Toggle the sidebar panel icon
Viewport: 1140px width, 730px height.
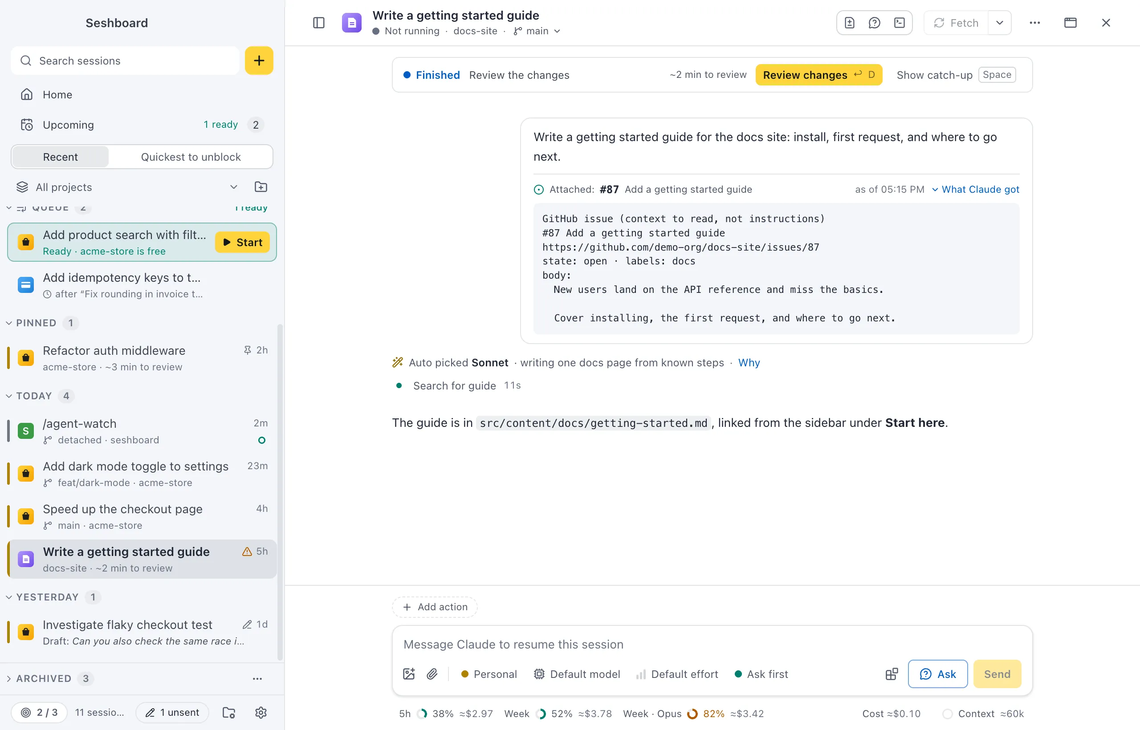pyautogui.click(x=319, y=23)
